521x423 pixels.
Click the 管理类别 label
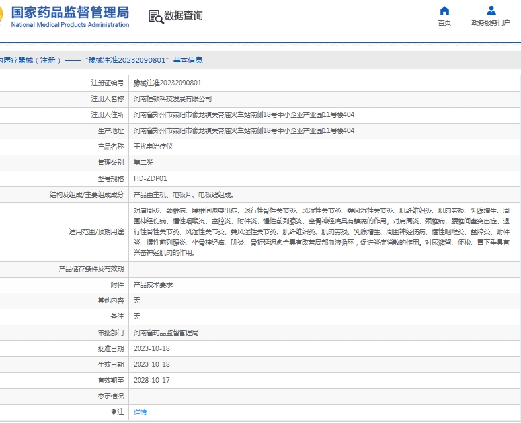(x=110, y=163)
